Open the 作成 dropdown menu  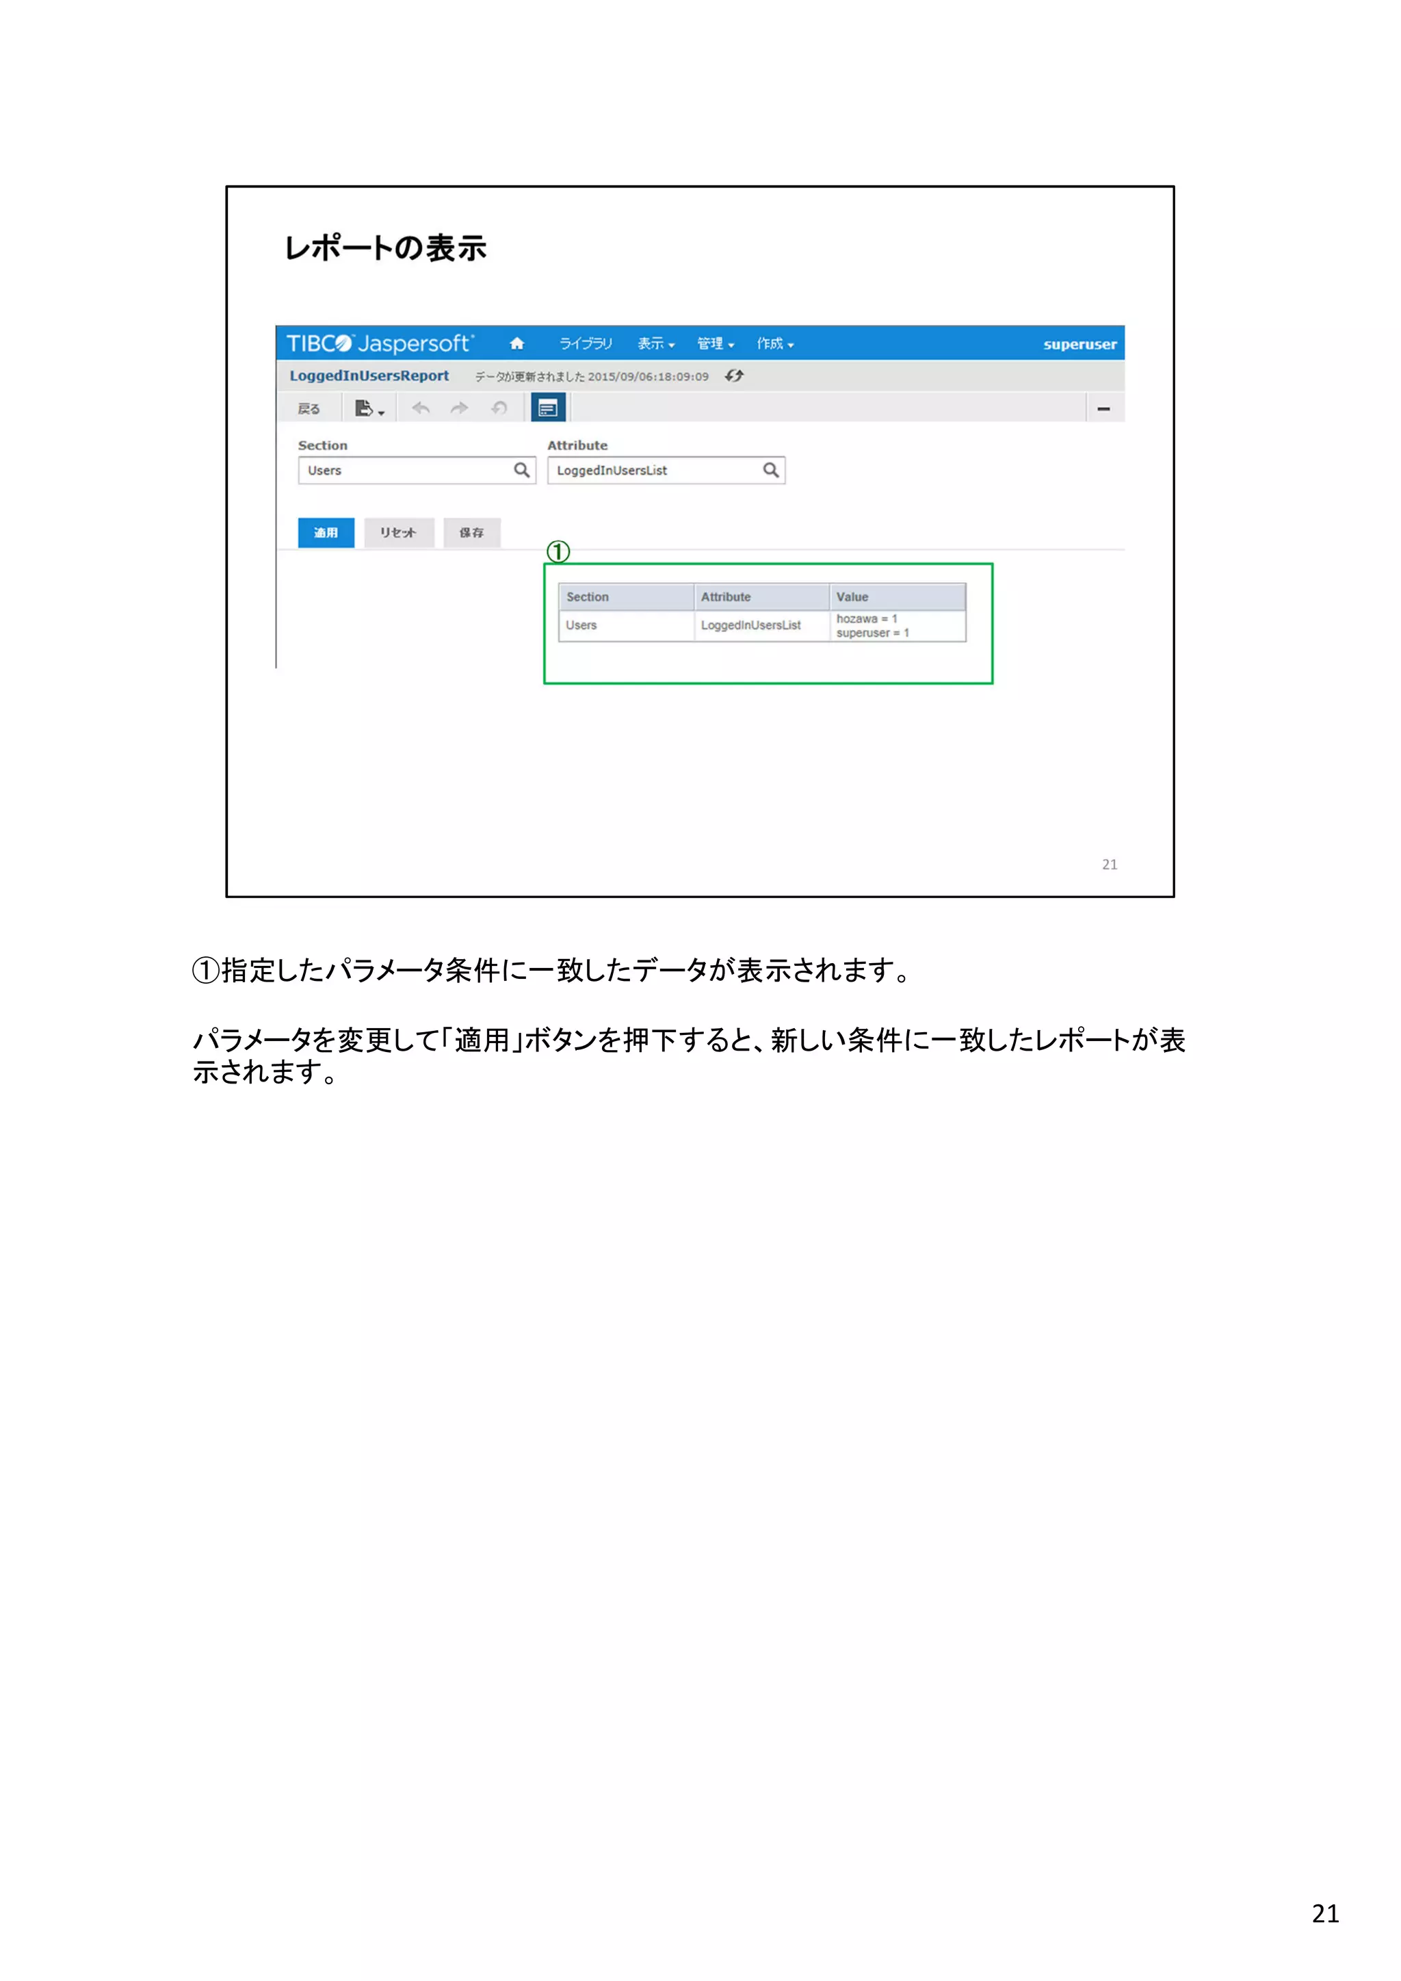pos(774,343)
